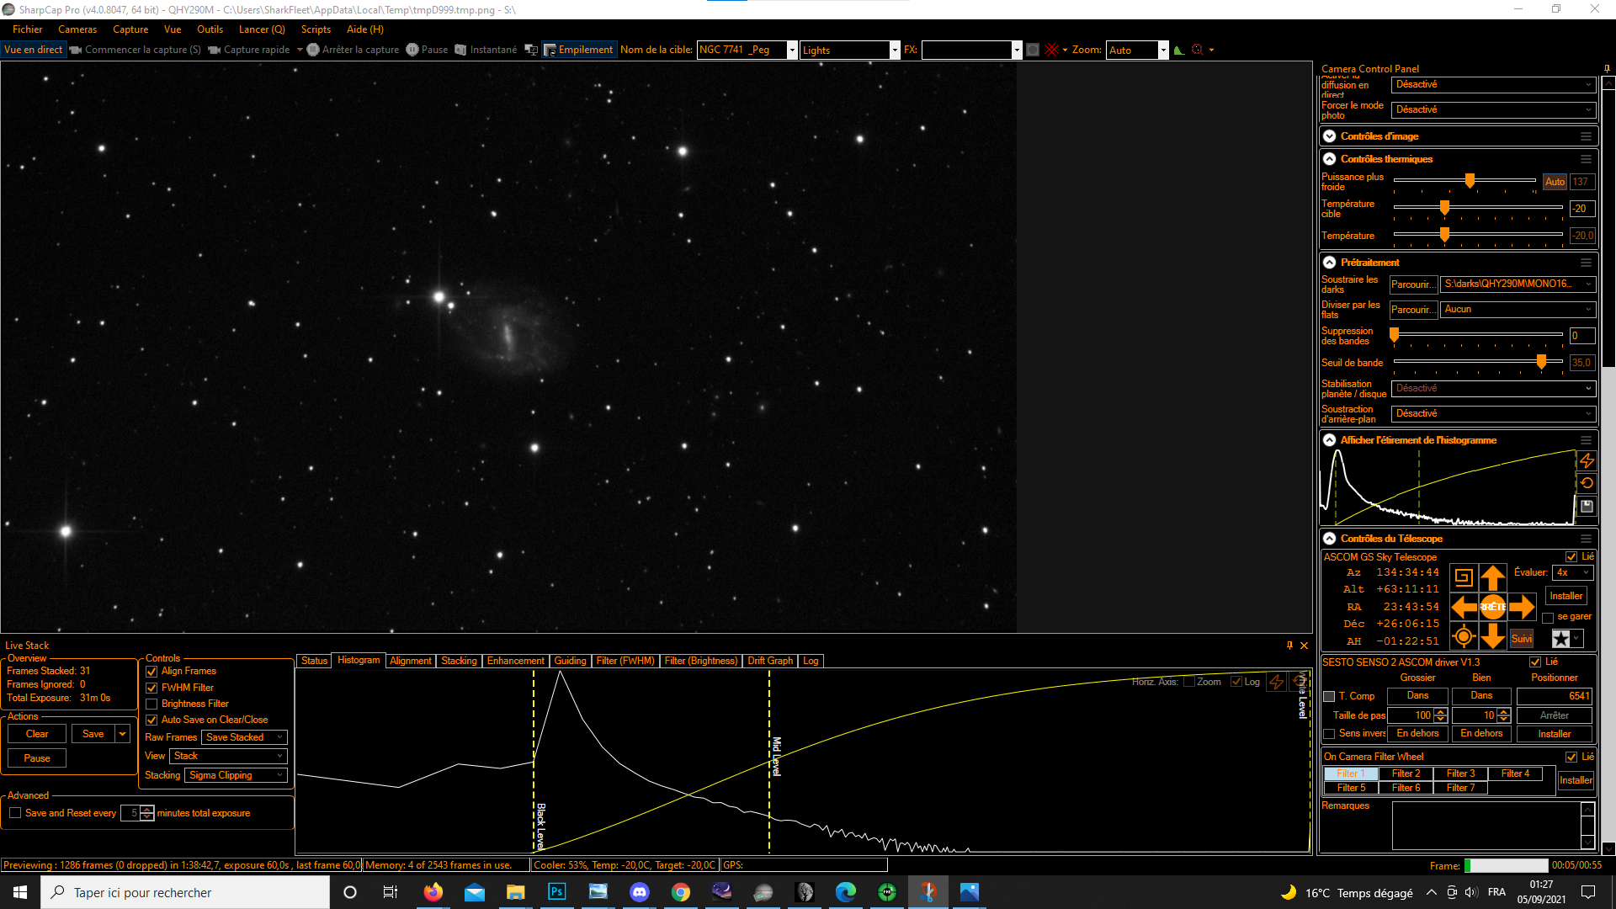1616x909 pixels.
Task: Pin the Live Stack panel
Action: click(x=1289, y=646)
